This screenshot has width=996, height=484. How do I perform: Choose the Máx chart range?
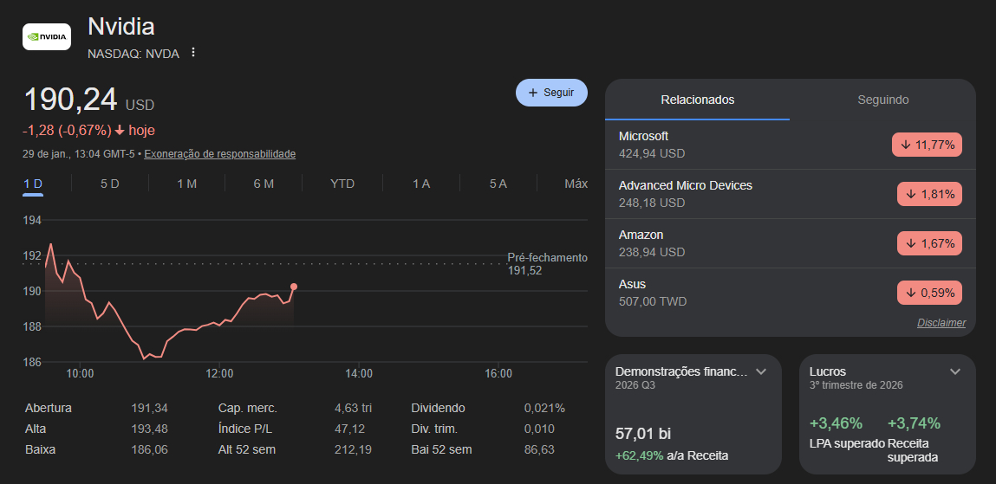point(576,184)
